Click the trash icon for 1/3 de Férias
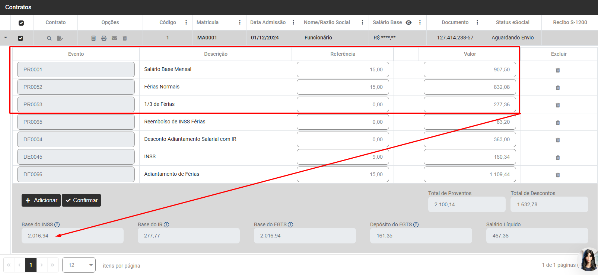Image resolution: width=598 pixels, height=275 pixels. coord(558,105)
